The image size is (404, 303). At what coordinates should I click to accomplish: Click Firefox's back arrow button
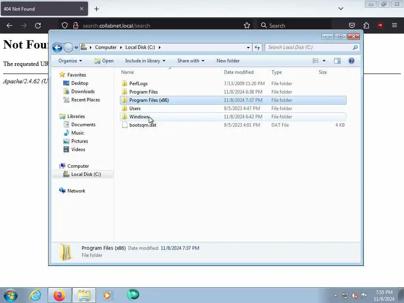[9, 26]
